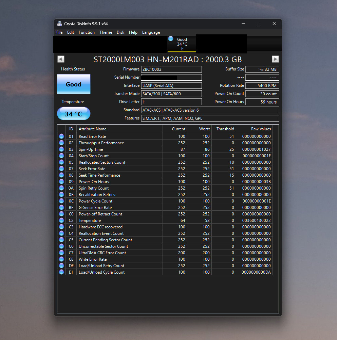Click the Features field S.M.A.R.T., APM, AAM
337x340 pixels.
pyautogui.click(x=210, y=118)
